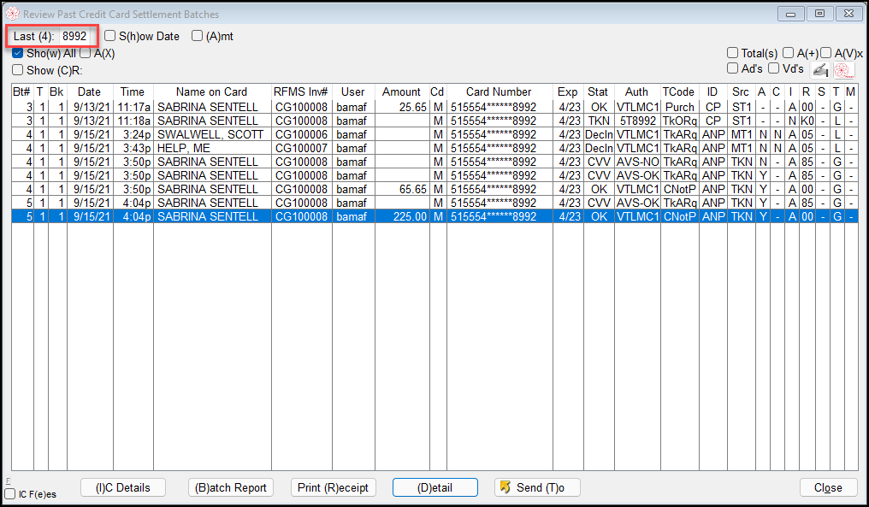Image resolution: width=869 pixels, height=507 pixels.
Task: Click the Card Number column header
Action: pos(499,91)
